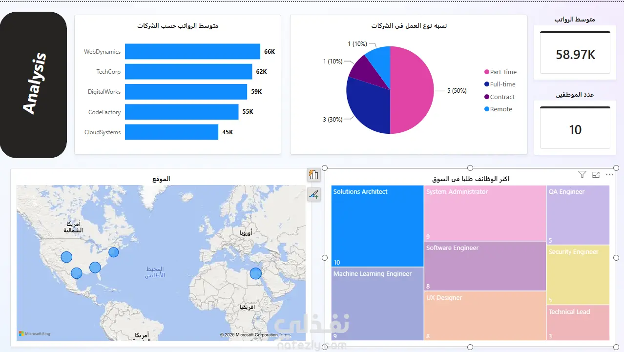
Task: Click the Security Engineer treemap tile
Action: pos(578,275)
